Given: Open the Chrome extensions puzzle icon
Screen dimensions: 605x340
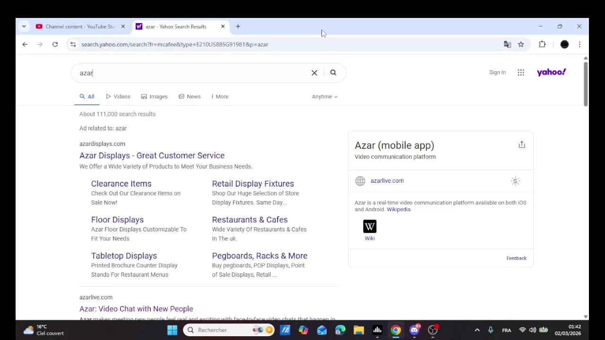Looking at the screenshot, I should 542,44.
